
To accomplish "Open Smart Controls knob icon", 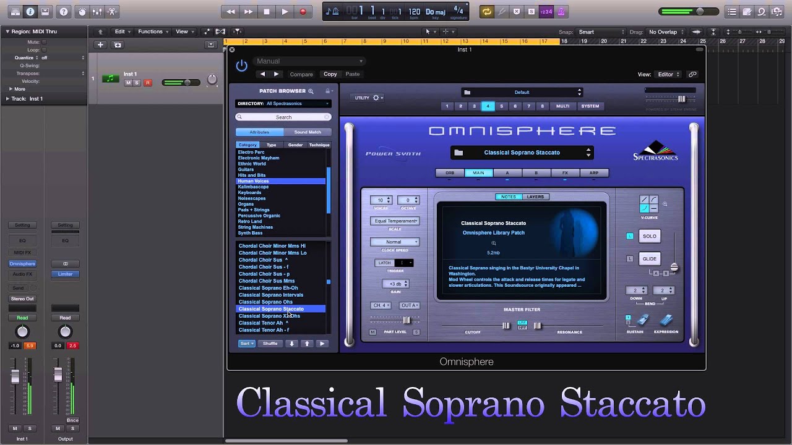I will 82,11.
